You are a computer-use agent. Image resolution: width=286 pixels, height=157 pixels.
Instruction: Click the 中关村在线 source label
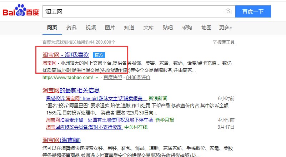(x=136, y=127)
